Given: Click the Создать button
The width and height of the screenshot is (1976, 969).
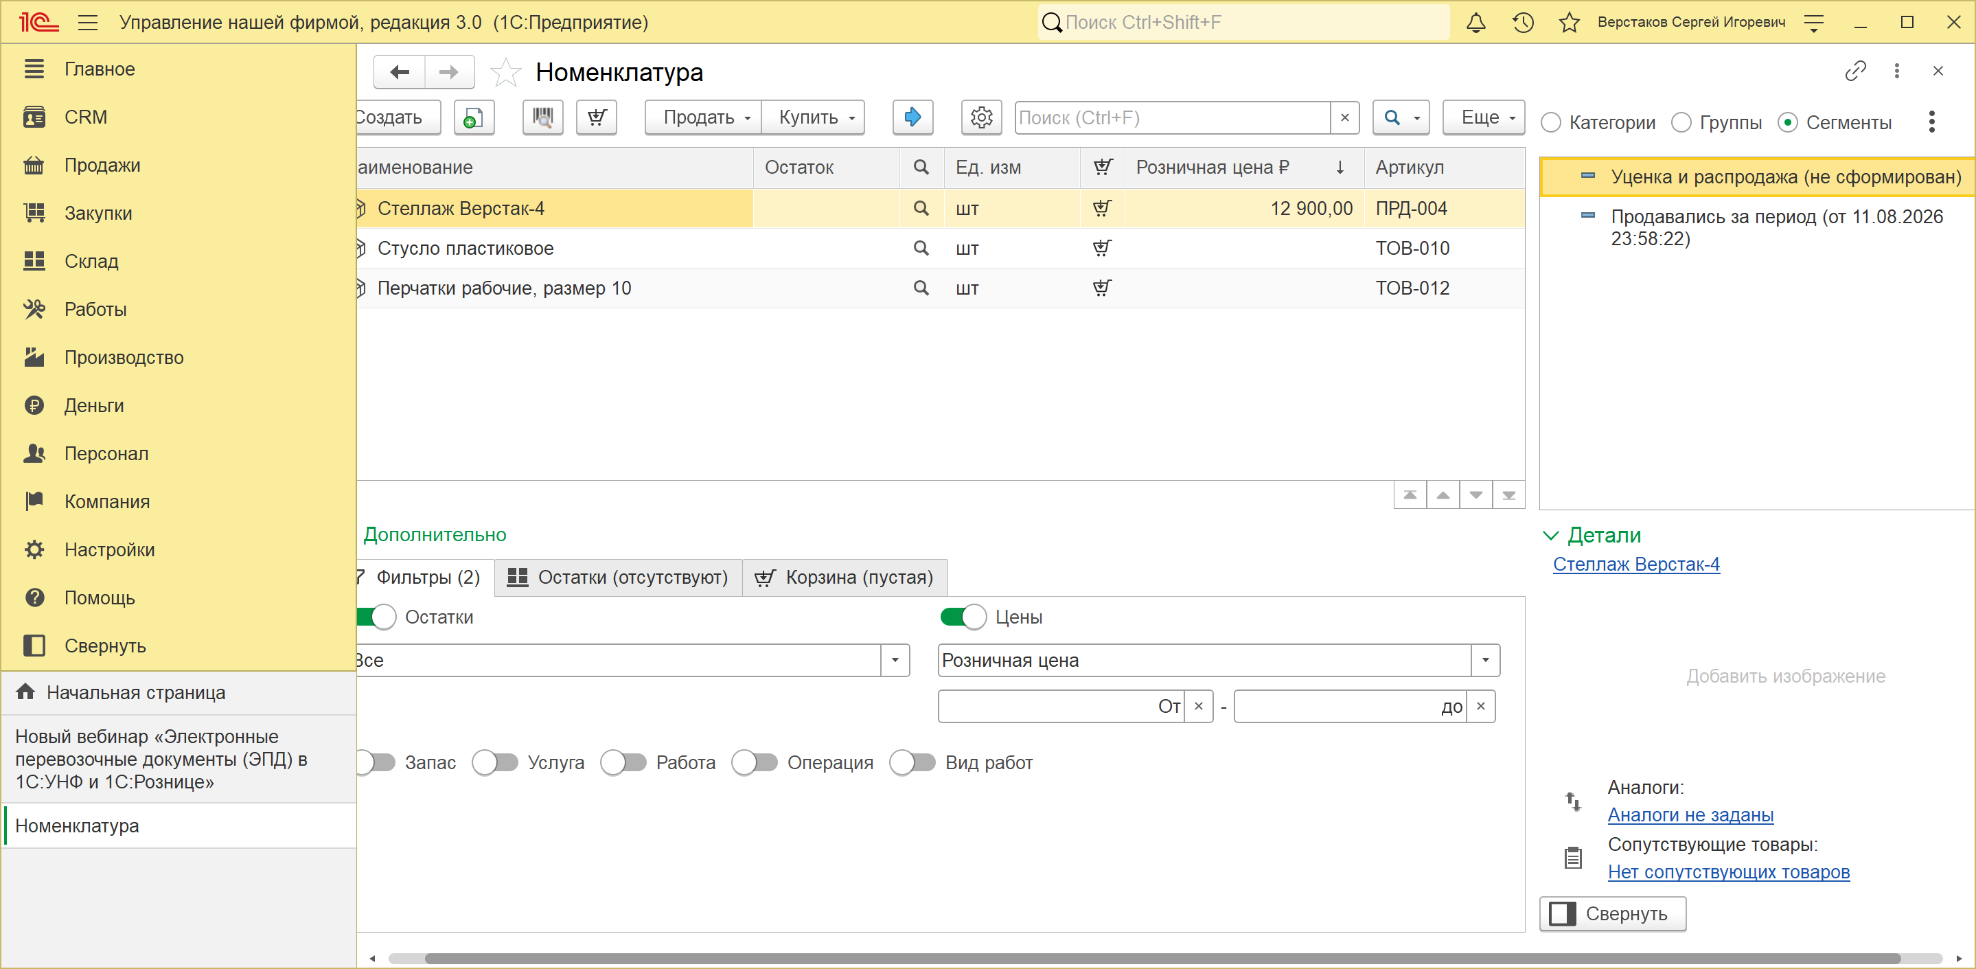Looking at the screenshot, I should pyautogui.click(x=398, y=117).
